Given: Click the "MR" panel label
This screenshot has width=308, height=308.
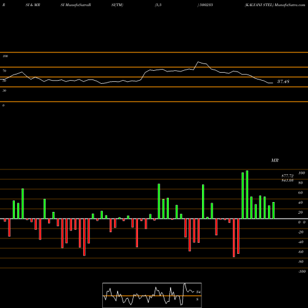Looking at the screenshot, I should [x=275, y=160].
